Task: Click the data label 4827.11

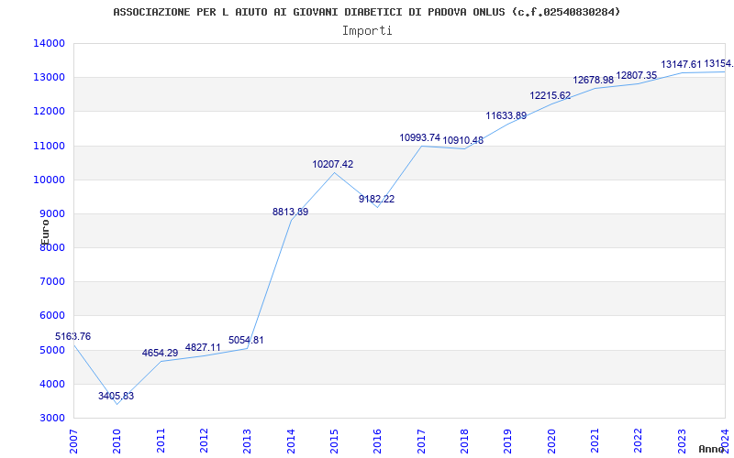Action: (x=203, y=347)
